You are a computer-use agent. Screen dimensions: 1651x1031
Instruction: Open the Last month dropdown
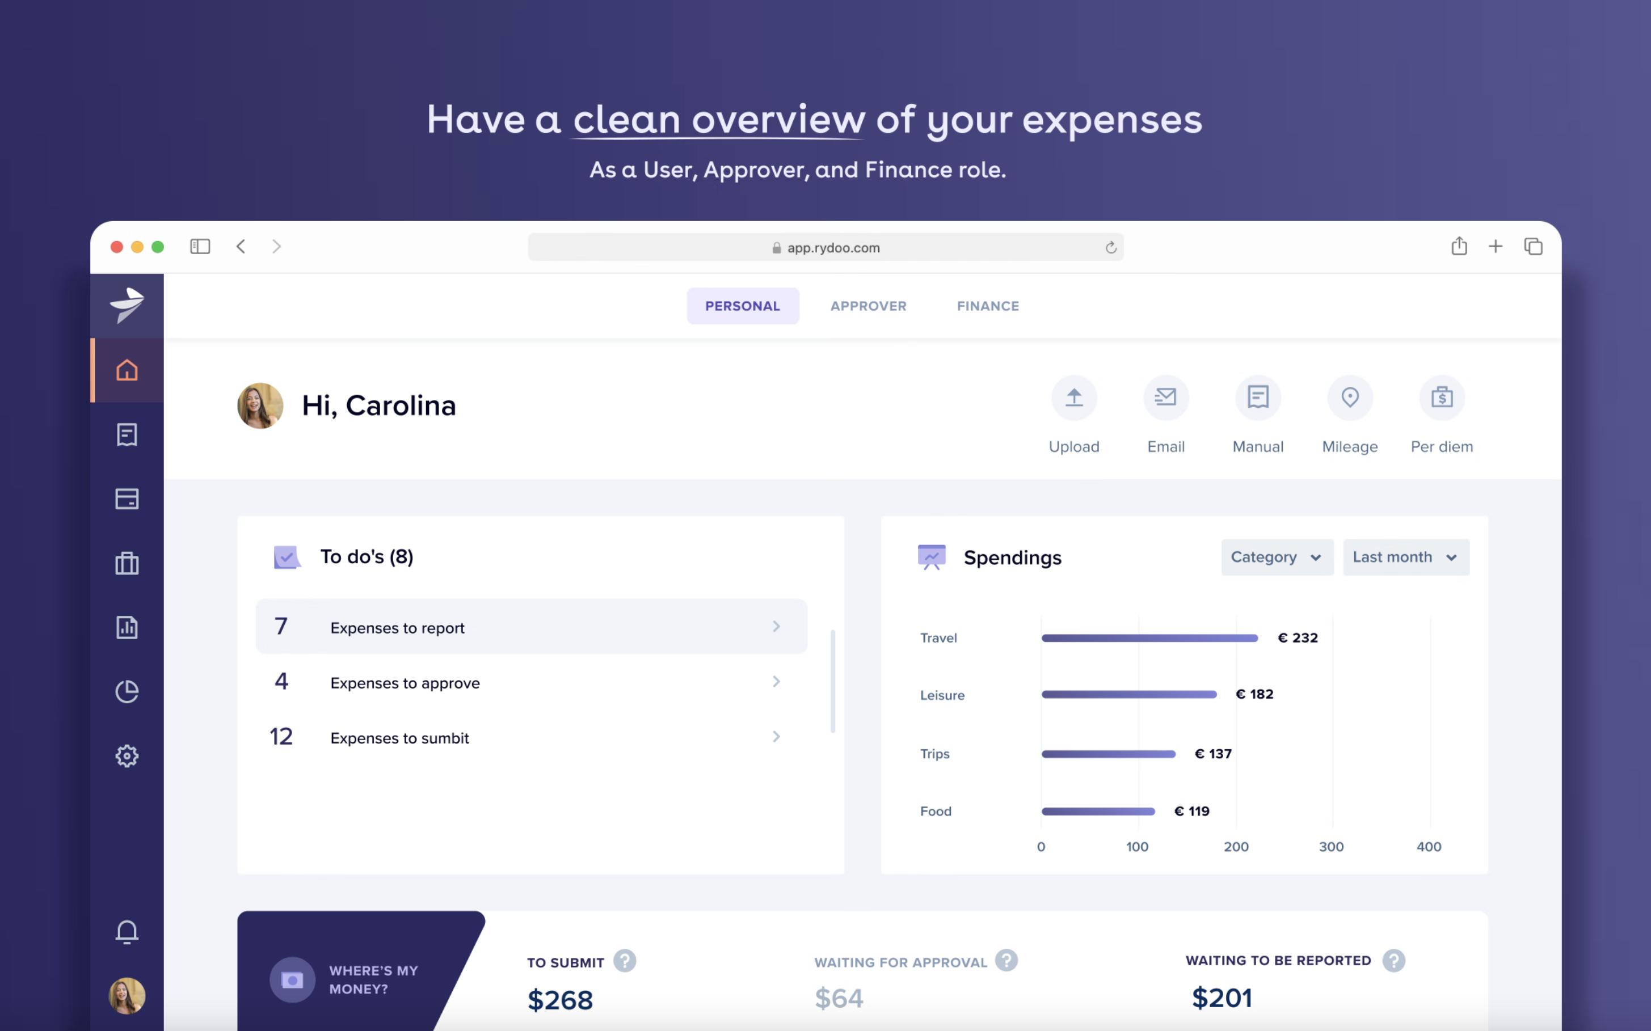1405,557
